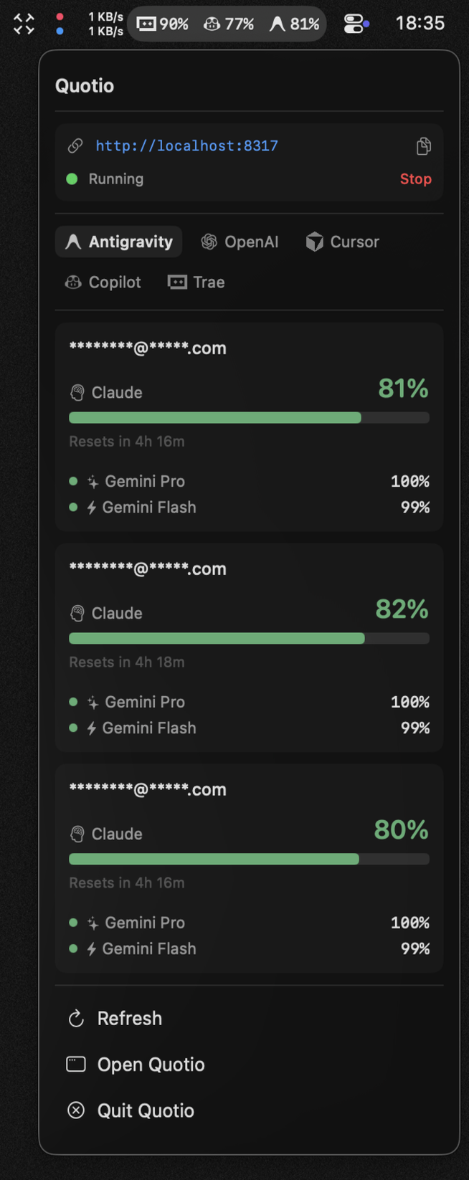Click the link icon beside the localhost URL
This screenshot has height=1180, width=469.
click(x=75, y=146)
